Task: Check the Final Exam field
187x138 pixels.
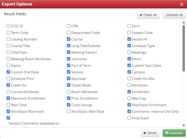Action: (x=129, y=118)
